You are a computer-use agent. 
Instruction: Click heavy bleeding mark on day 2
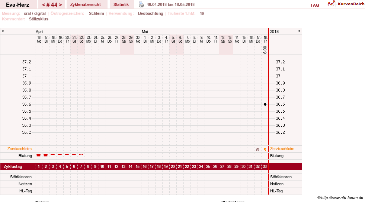pyautogui.click(x=46, y=155)
